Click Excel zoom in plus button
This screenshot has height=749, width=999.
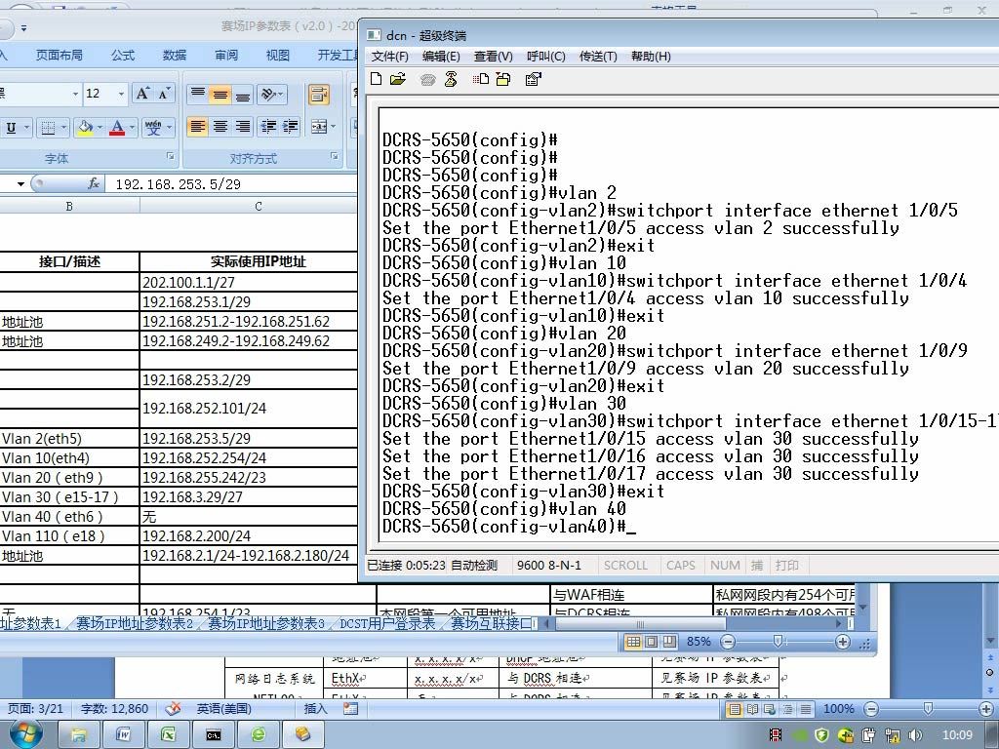point(842,642)
